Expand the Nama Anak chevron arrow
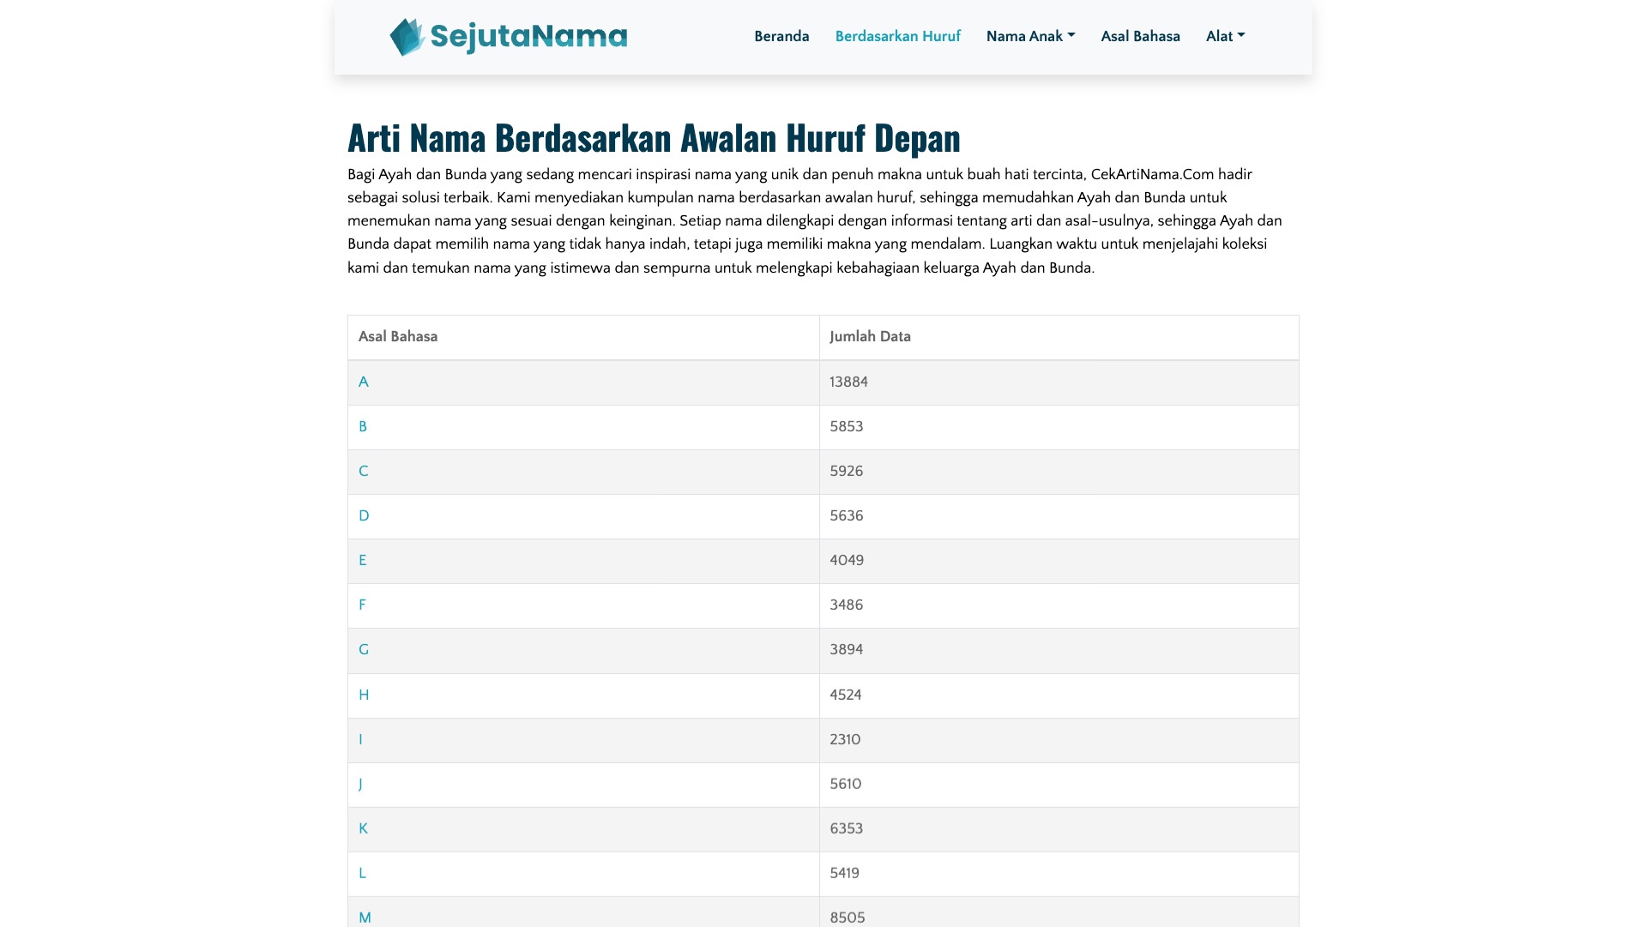 [x=1071, y=36]
